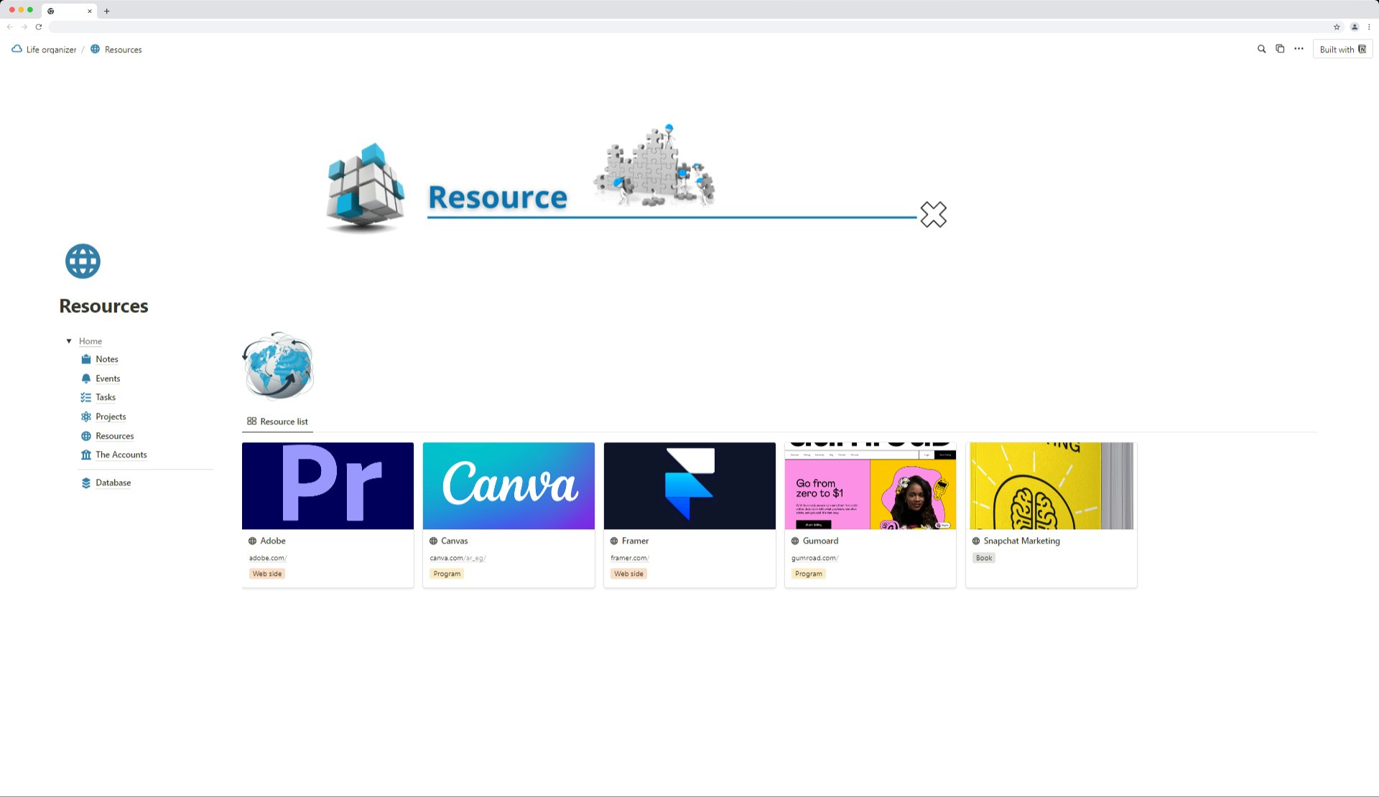This screenshot has height=797, width=1379.
Task: Open the Adobe Premiere card thumbnail
Action: pos(328,485)
